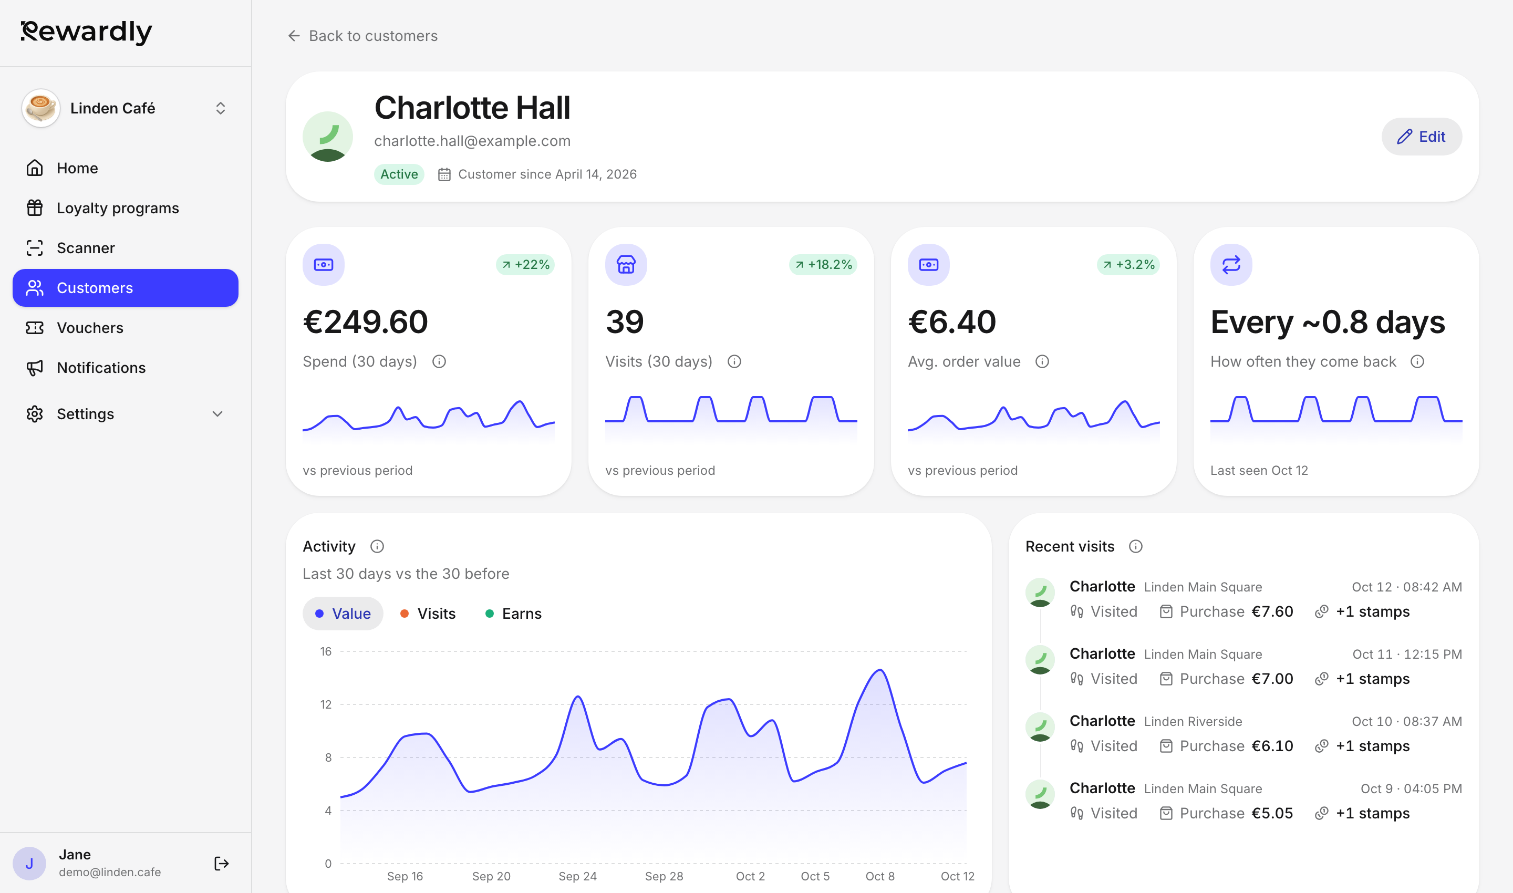This screenshot has width=1513, height=893.
Task: Click the Oct 9 04:05 PM visit entry
Action: point(1243,802)
